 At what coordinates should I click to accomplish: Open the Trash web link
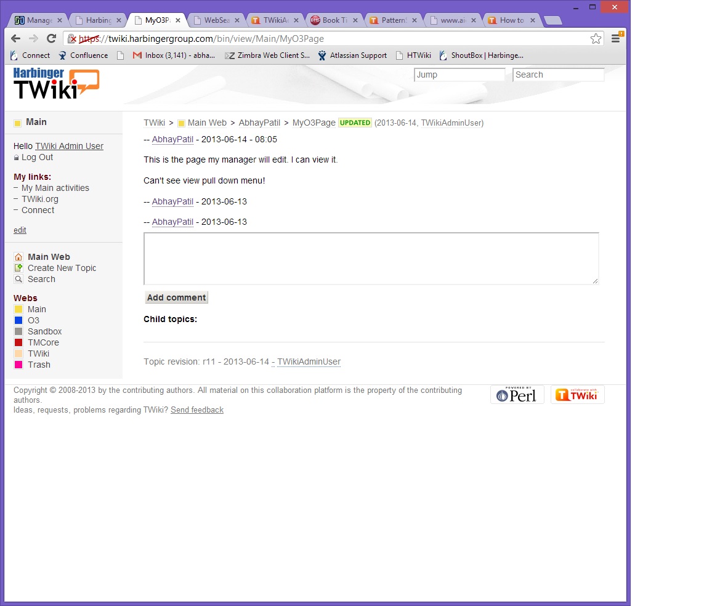tap(39, 365)
